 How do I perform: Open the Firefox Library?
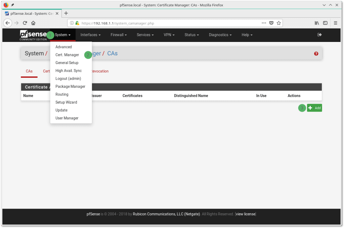click(x=317, y=23)
